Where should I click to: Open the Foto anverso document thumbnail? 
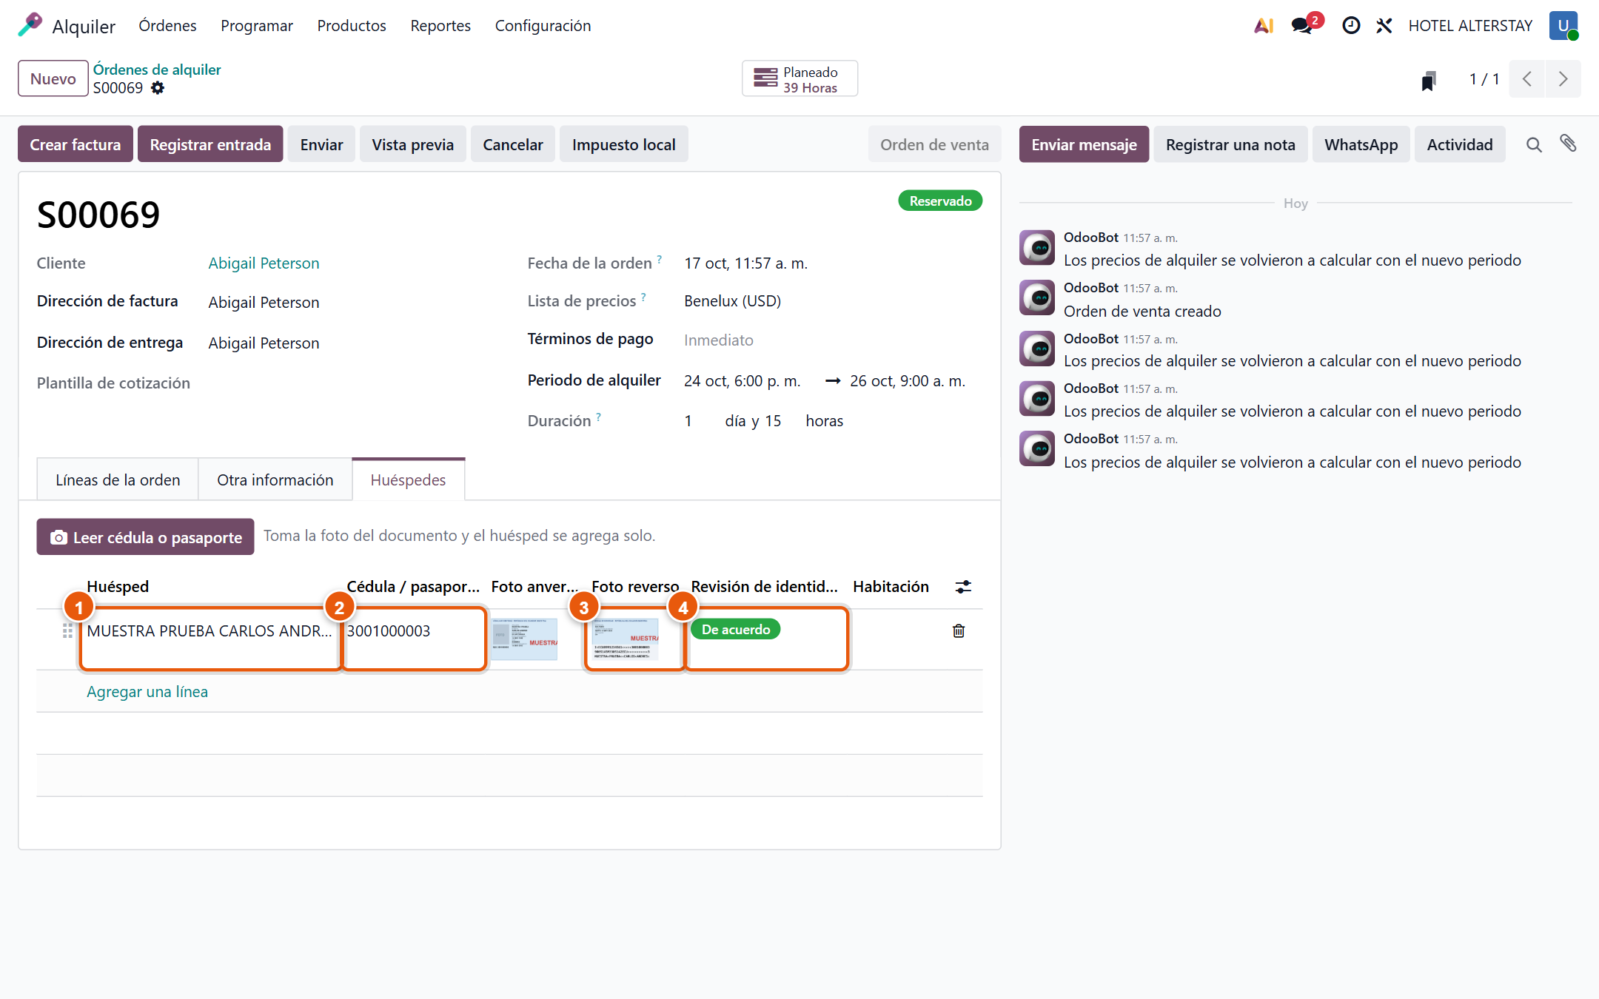point(524,639)
